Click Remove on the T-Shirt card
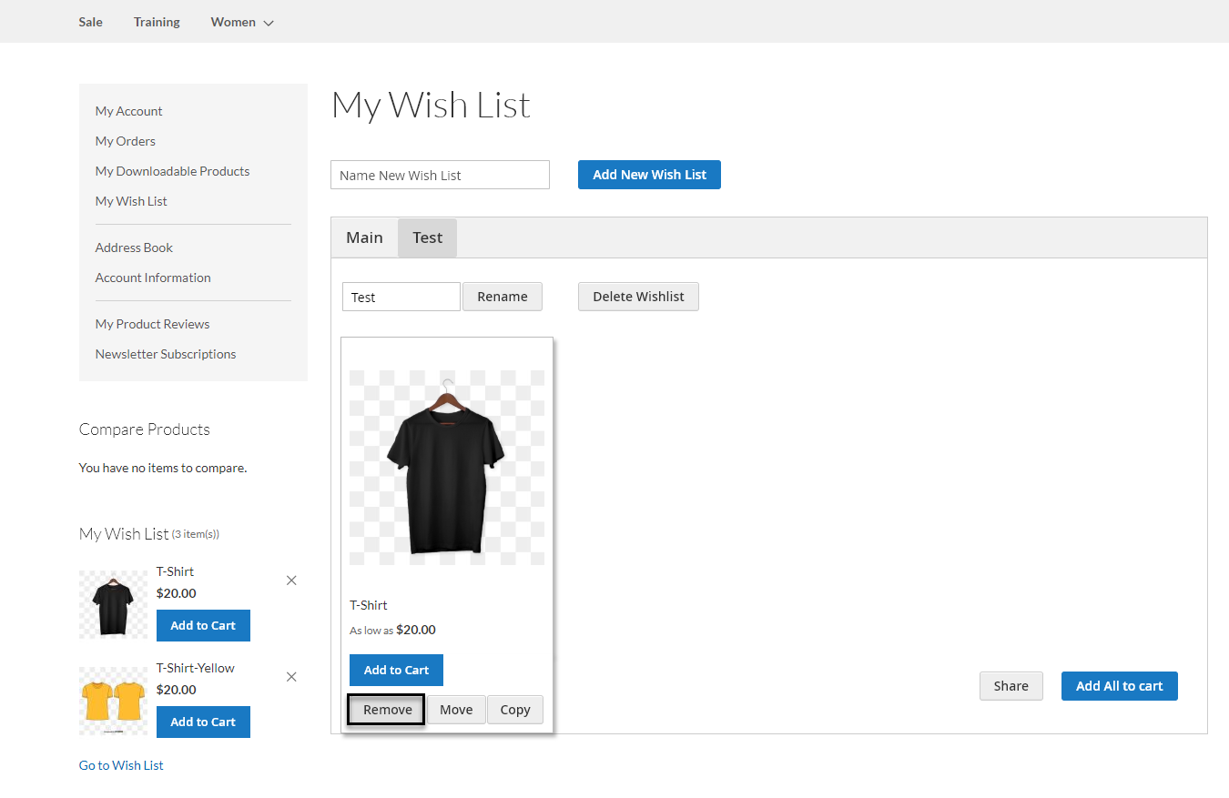1229x798 pixels. click(387, 710)
